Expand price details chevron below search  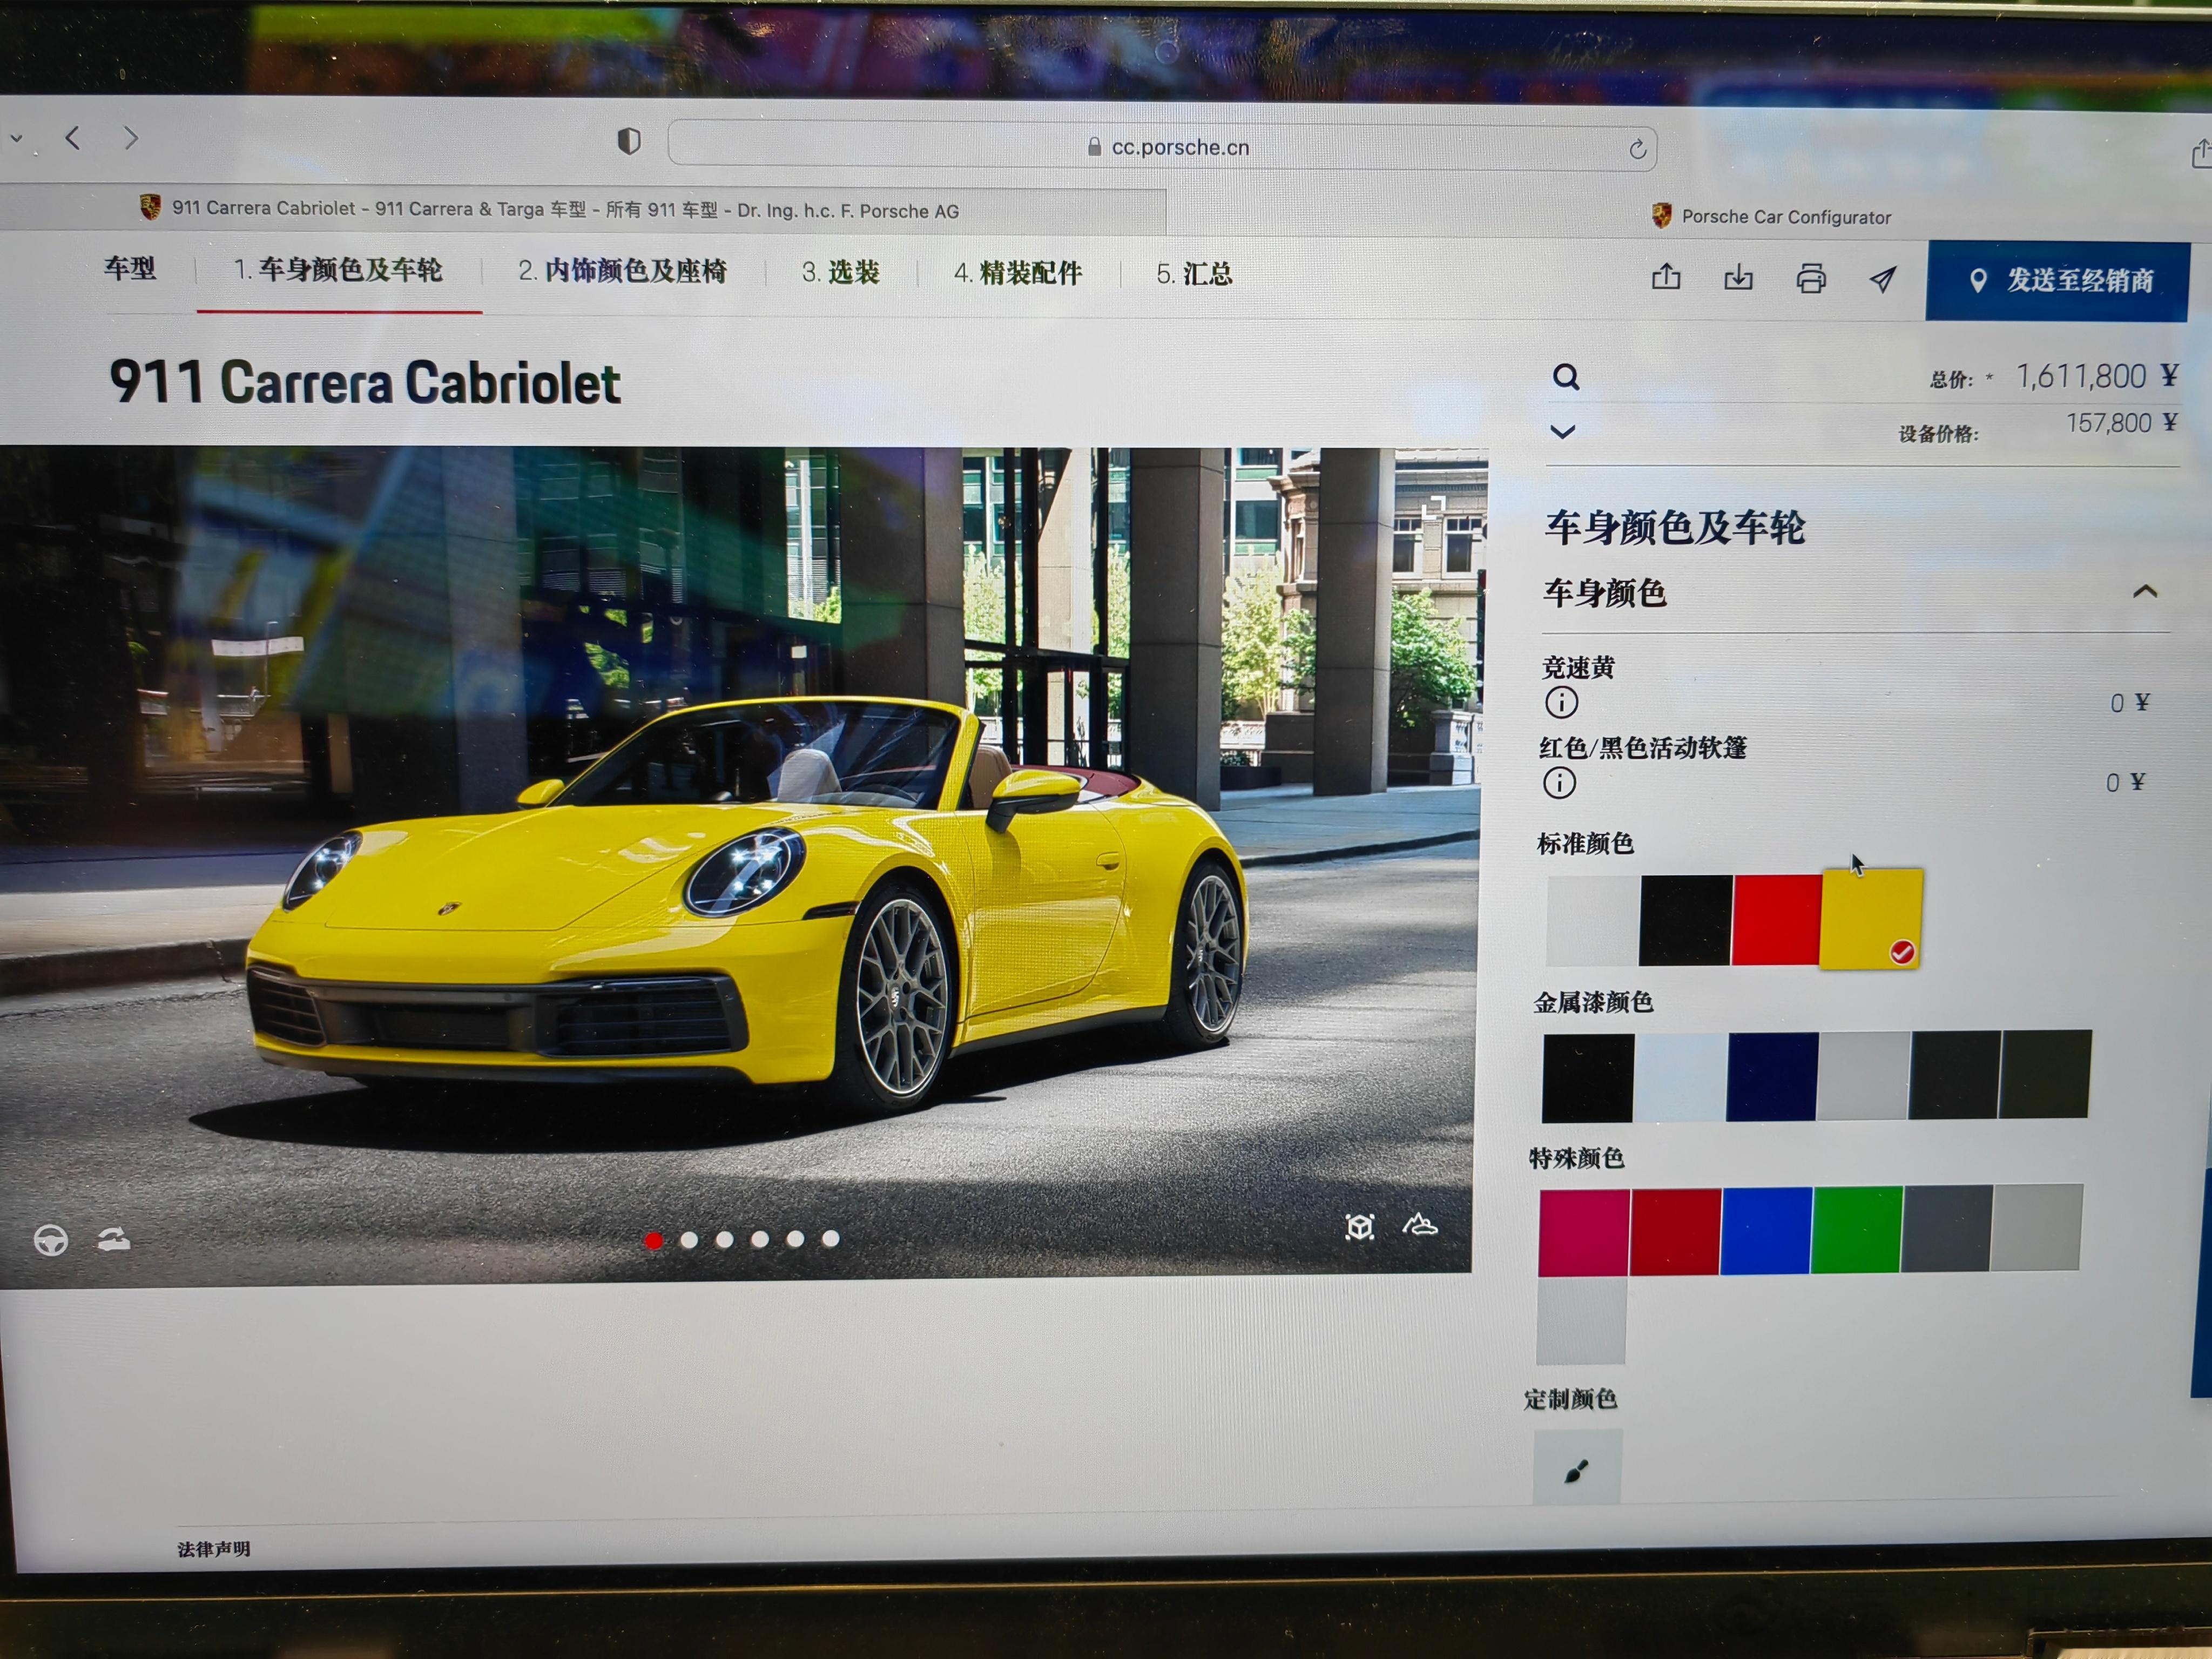pos(1563,432)
